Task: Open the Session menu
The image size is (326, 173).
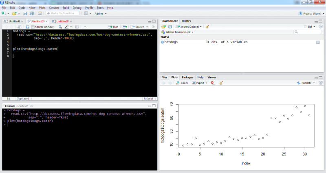Action: pos(53,8)
